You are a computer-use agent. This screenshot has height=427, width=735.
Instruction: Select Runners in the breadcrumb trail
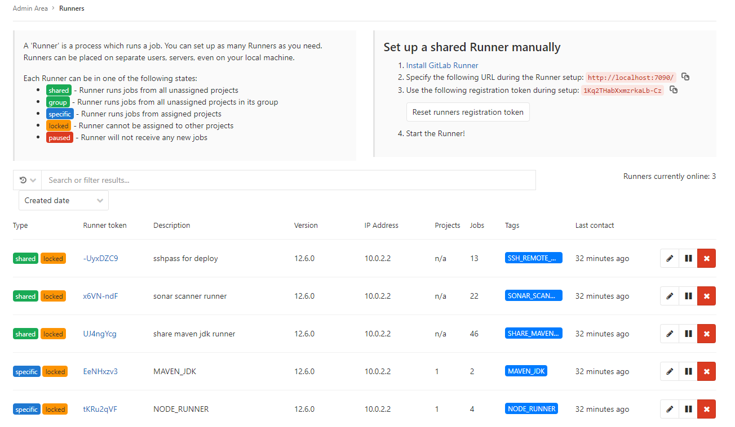coord(72,8)
